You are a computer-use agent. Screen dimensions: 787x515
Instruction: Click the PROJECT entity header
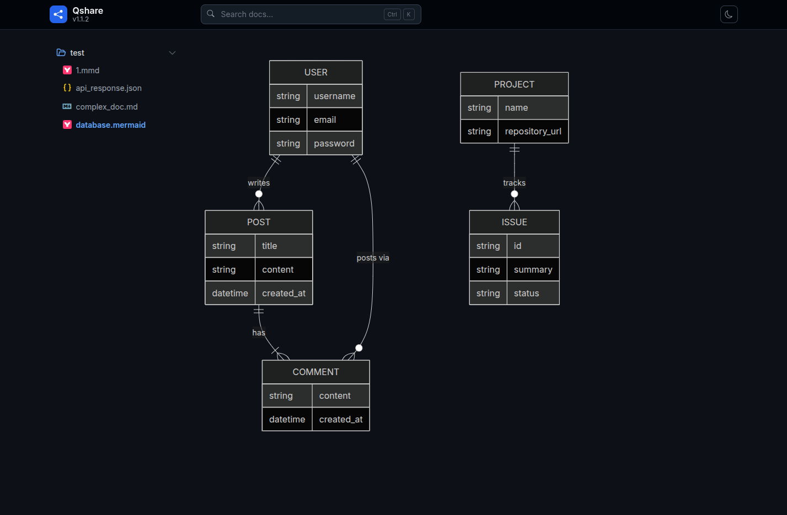coord(514,84)
